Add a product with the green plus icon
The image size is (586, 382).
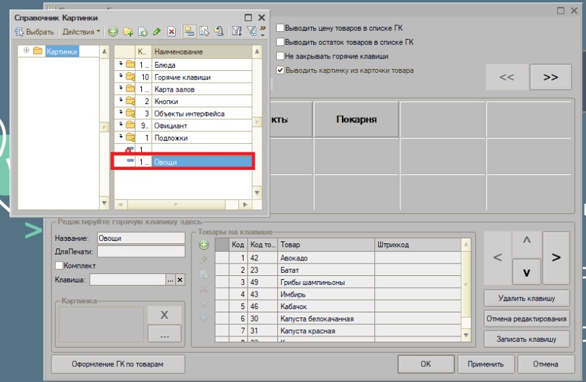[x=204, y=245]
